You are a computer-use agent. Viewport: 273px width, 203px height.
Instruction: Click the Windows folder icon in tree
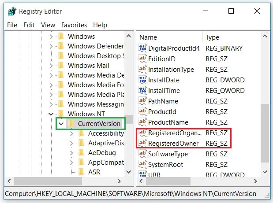tap(61, 37)
